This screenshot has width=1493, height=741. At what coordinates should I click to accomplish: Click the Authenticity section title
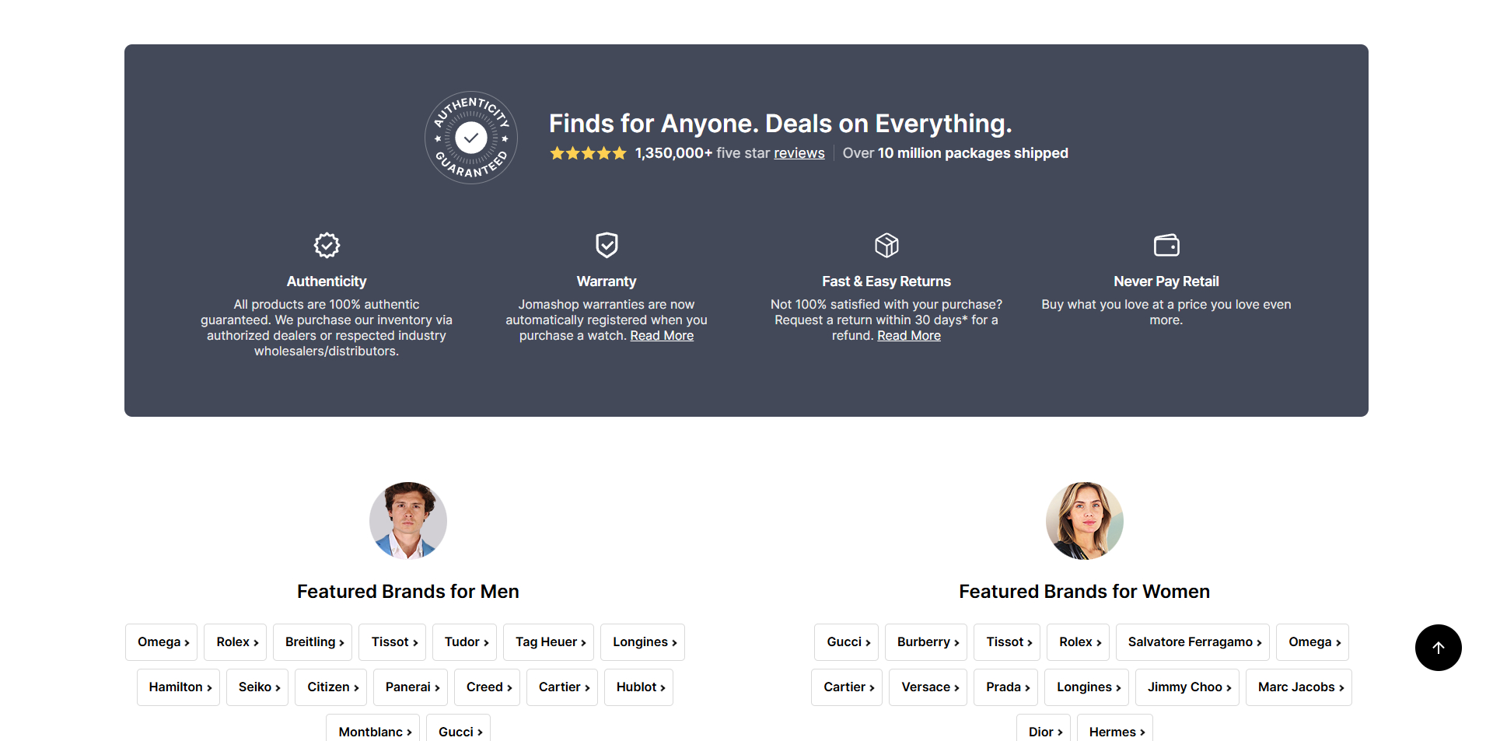327,281
